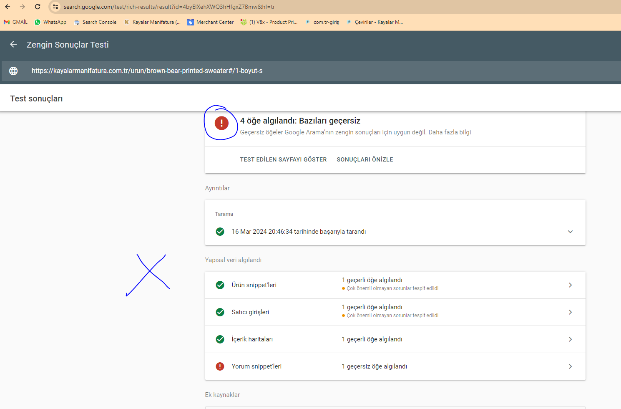This screenshot has width=621, height=409.
Task: Click the browser forward arrow
Action: click(x=23, y=7)
